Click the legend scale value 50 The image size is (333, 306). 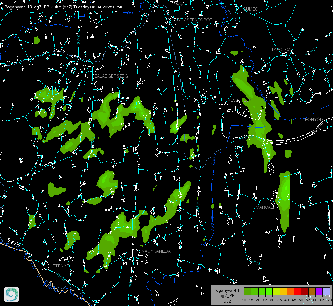pyautogui.click(x=301, y=300)
